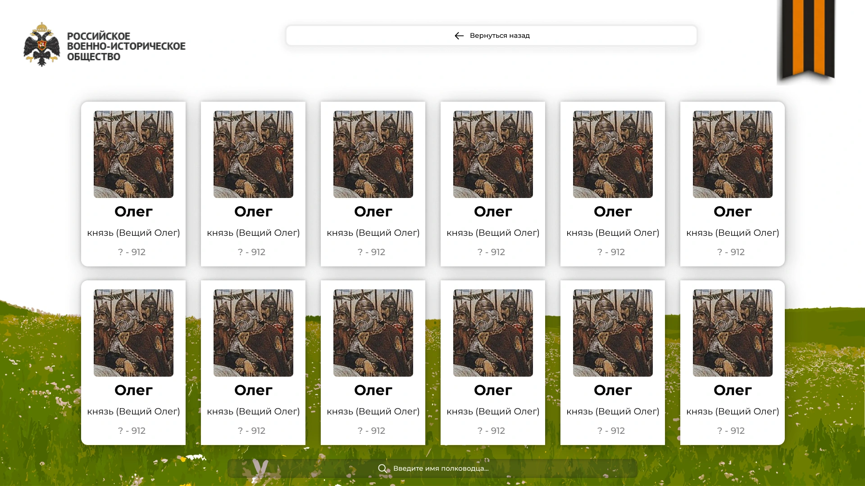This screenshot has width=865, height=486.
Task: Open the Российское военно-историческое общество title link
Action: coord(126,46)
